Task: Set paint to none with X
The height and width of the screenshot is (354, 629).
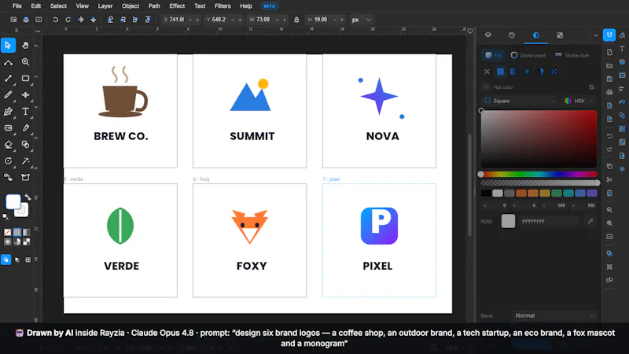Action: click(487, 72)
